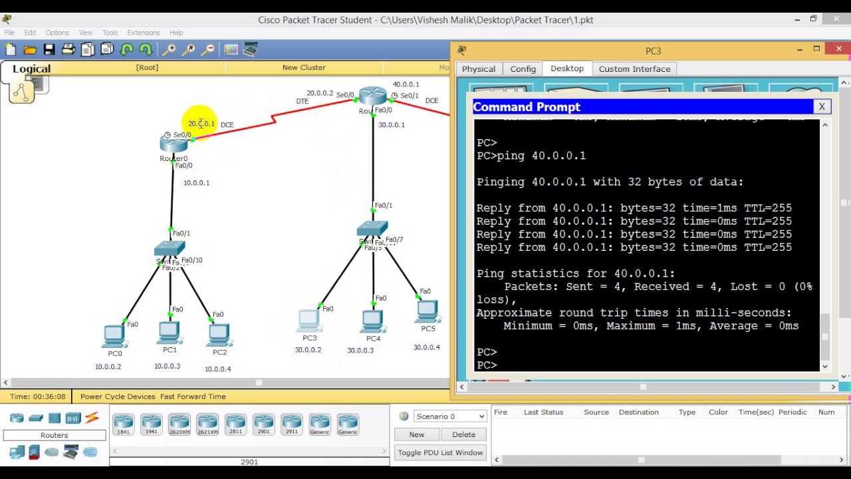Open the Scenario 0 dropdown
This screenshot has height=479, width=851.
[450, 416]
